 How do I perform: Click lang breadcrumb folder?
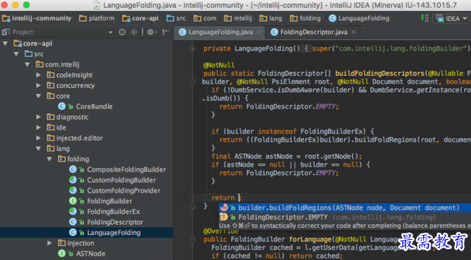[x=271, y=18]
